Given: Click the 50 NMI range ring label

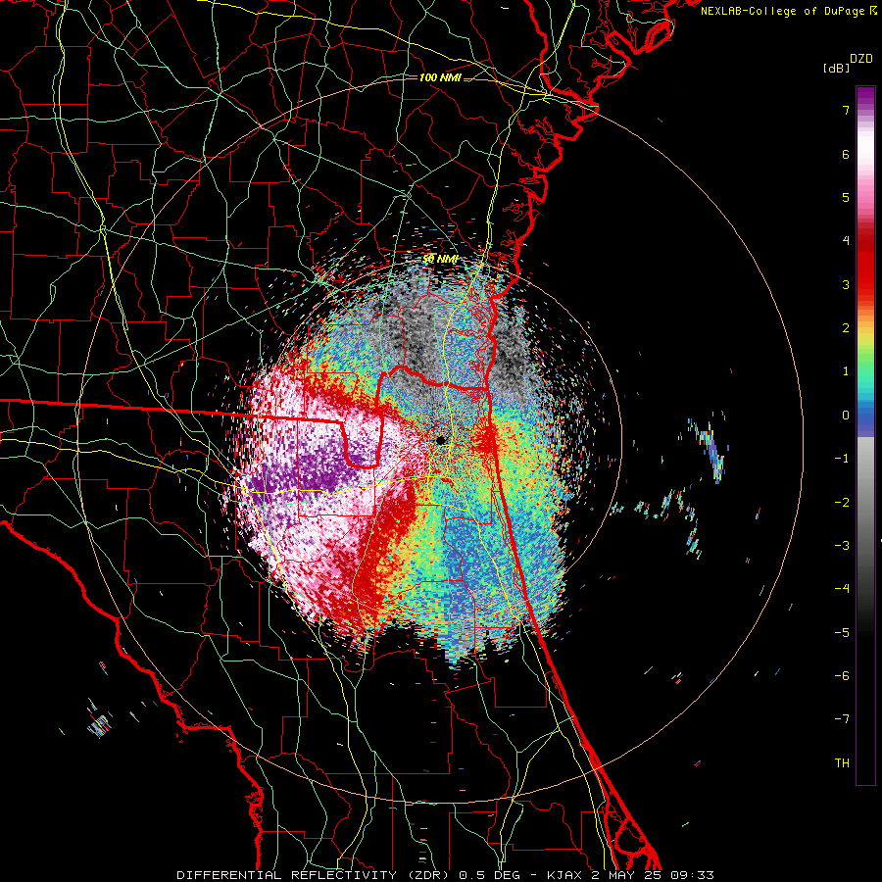Looking at the screenshot, I should (x=440, y=260).
